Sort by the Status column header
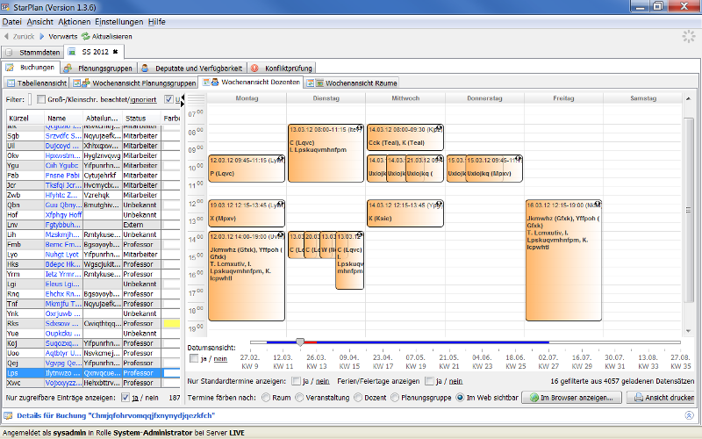 point(141,119)
